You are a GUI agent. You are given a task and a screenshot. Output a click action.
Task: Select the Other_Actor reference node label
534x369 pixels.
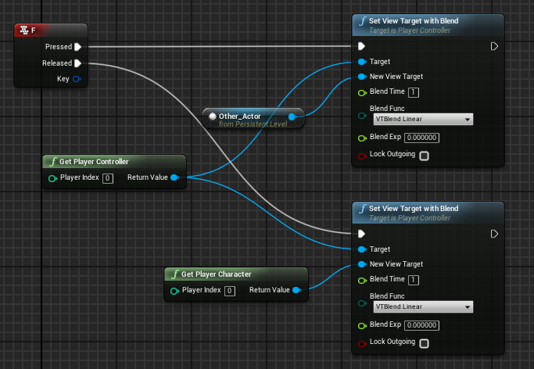pyautogui.click(x=240, y=116)
